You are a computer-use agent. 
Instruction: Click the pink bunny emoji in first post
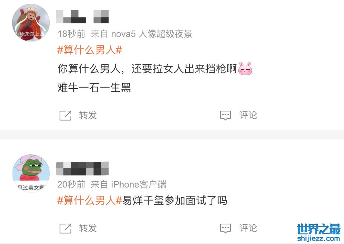[245, 69]
